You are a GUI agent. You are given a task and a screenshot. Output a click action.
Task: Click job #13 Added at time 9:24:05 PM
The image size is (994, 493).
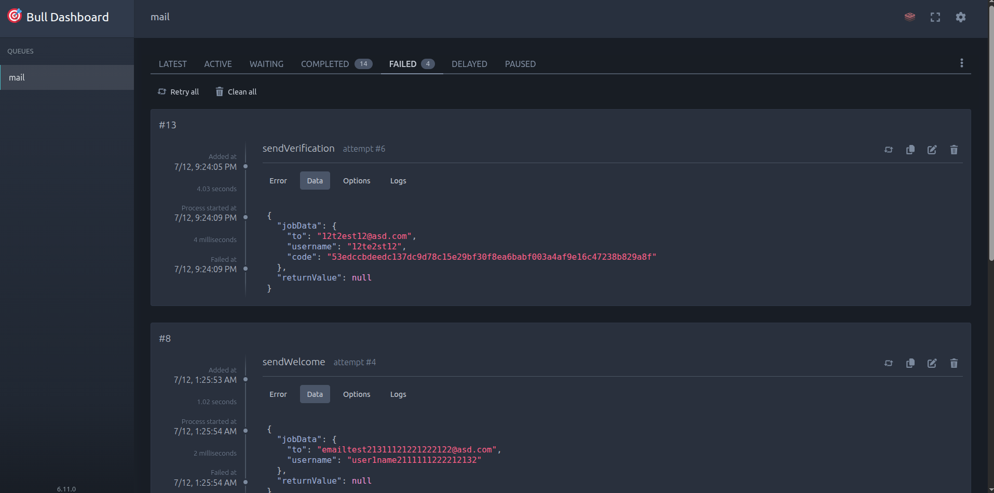click(205, 167)
